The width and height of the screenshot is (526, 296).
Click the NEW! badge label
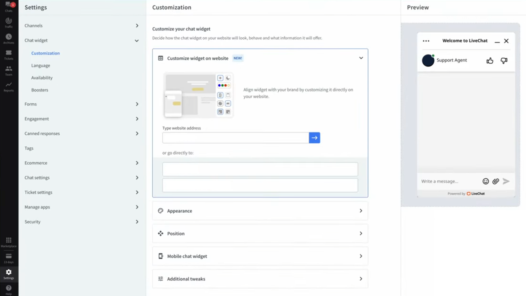(238, 58)
